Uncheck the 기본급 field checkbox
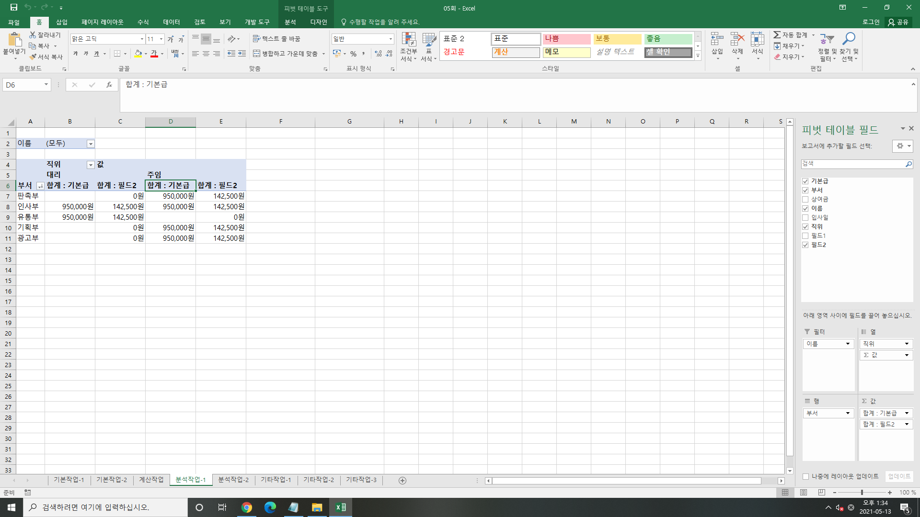 point(805,181)
